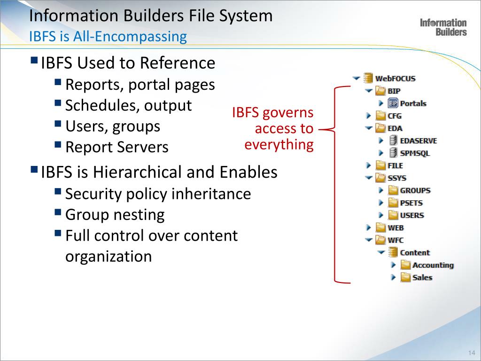481x361 pixels.
Task: Click the Sales folder icon
Action: click(405, 277)
